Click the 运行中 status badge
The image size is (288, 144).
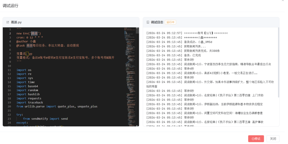pos(170,22)
